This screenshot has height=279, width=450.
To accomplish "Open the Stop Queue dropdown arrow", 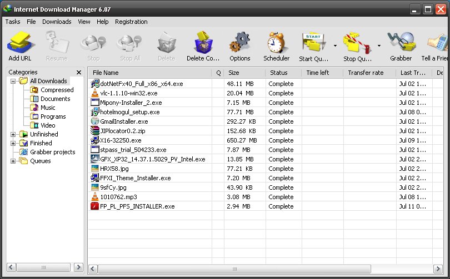I will (379, 45).
